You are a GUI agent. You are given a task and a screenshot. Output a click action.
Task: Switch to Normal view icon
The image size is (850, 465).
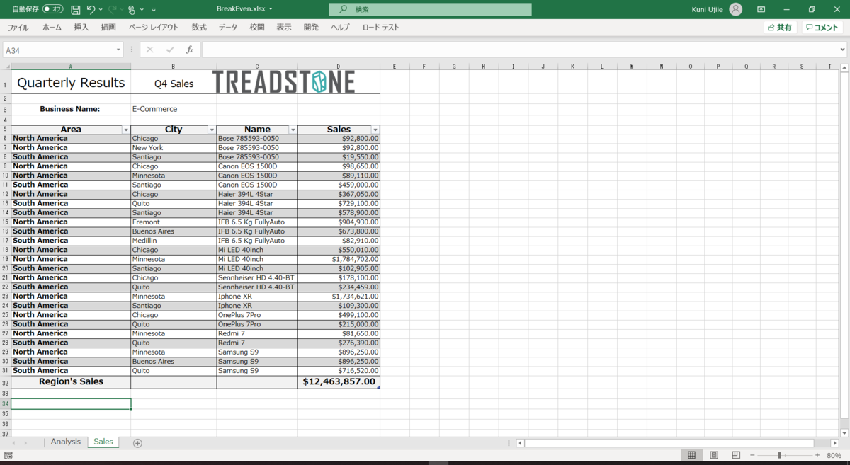click(692, 455)
